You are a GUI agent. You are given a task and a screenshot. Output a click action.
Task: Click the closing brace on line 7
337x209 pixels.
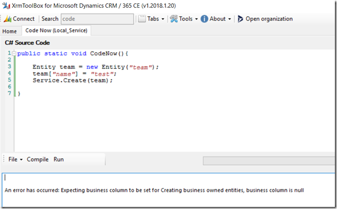19,94
